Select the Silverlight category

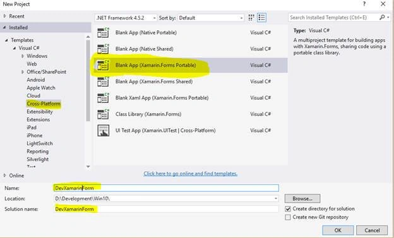[37, 159]
